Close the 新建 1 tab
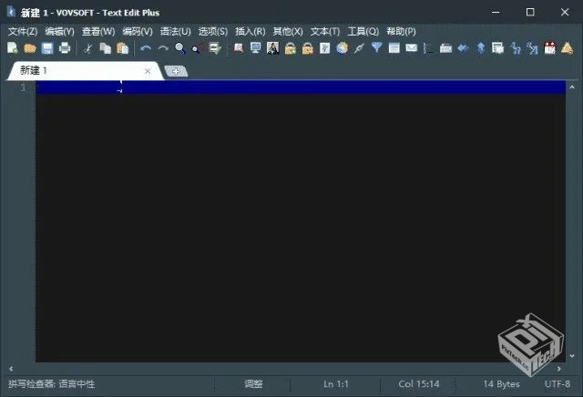 148,71
